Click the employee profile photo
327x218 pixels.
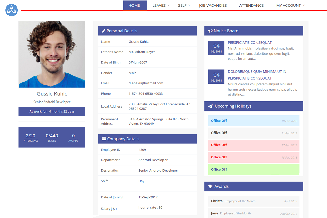52,54
